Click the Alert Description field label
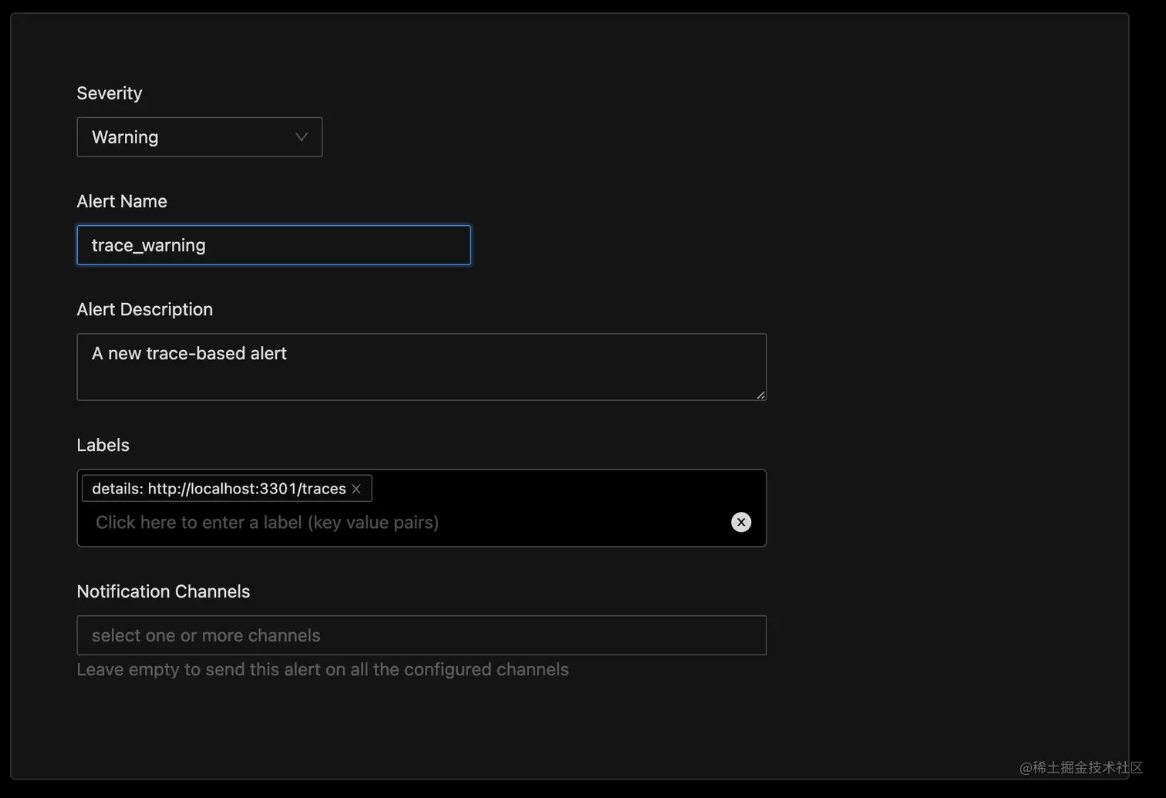Screen dimensions: 1166x798 (x=145, y=309)
